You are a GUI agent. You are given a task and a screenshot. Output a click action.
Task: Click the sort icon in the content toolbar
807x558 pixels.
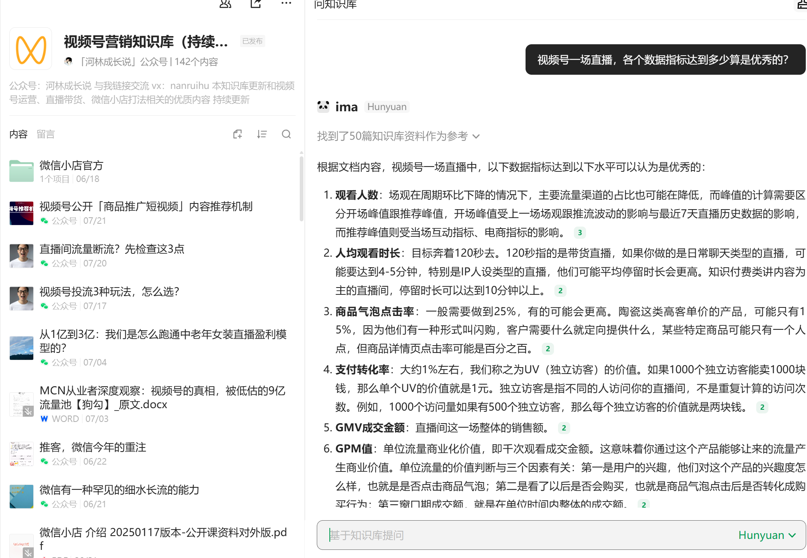pos(262,134)
